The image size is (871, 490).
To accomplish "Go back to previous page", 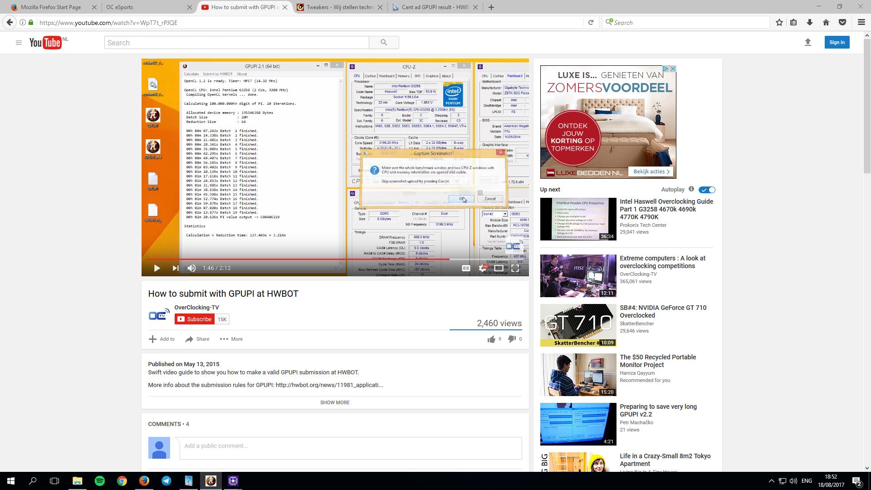I will click(10, 22).
